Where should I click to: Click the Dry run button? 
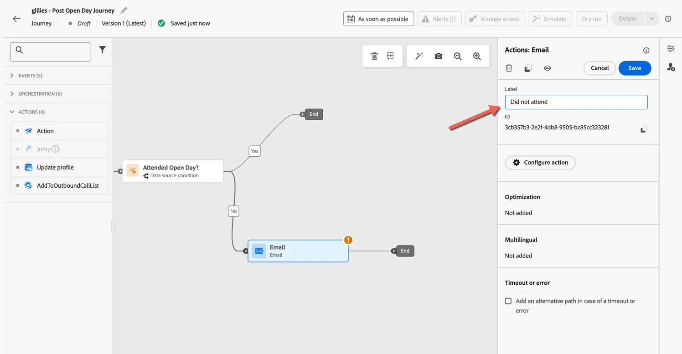[592, 19]
